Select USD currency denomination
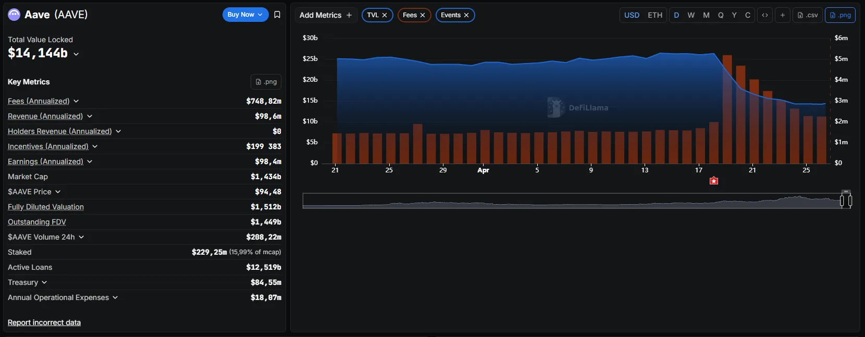Viewport: 865px width, 337px height. pyautogui.click(x=632, y=15)
